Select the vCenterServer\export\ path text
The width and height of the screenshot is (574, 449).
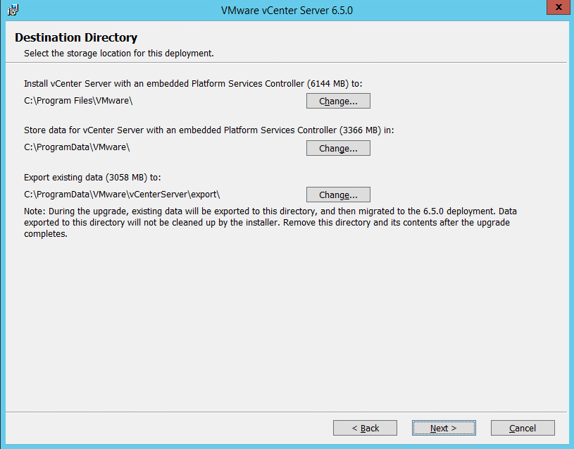click(122, 195)
